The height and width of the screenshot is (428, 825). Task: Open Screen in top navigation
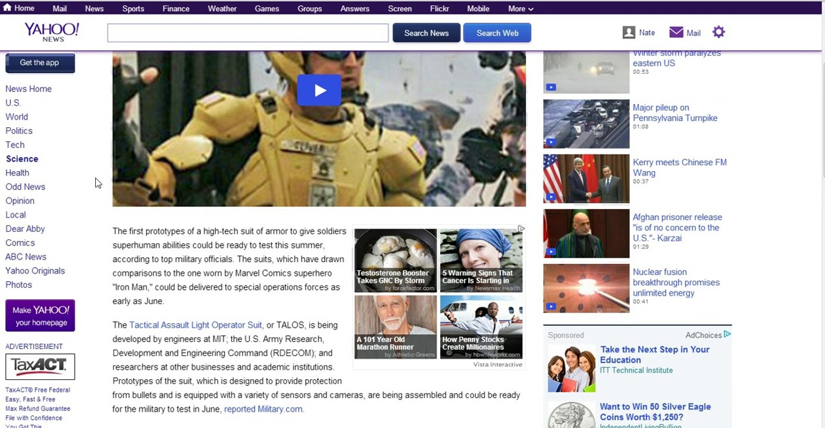[x=400, y=9]
